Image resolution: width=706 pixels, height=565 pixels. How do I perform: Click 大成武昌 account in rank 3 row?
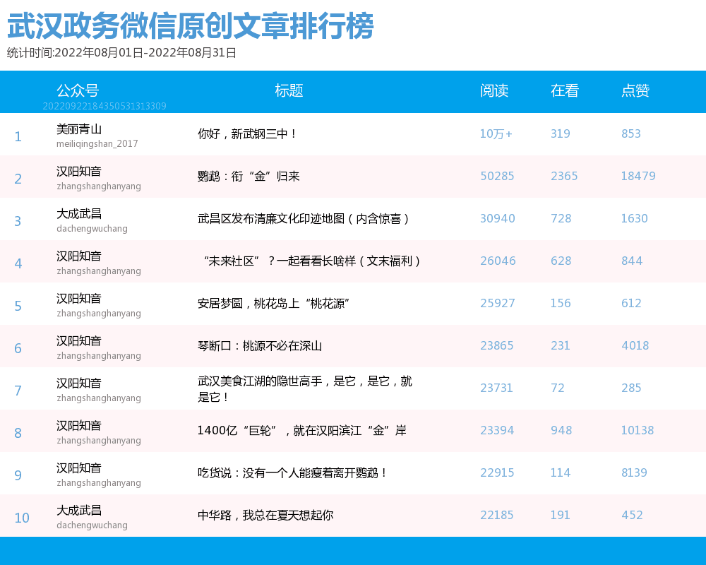pyautogui.click(x=79, y=213)
